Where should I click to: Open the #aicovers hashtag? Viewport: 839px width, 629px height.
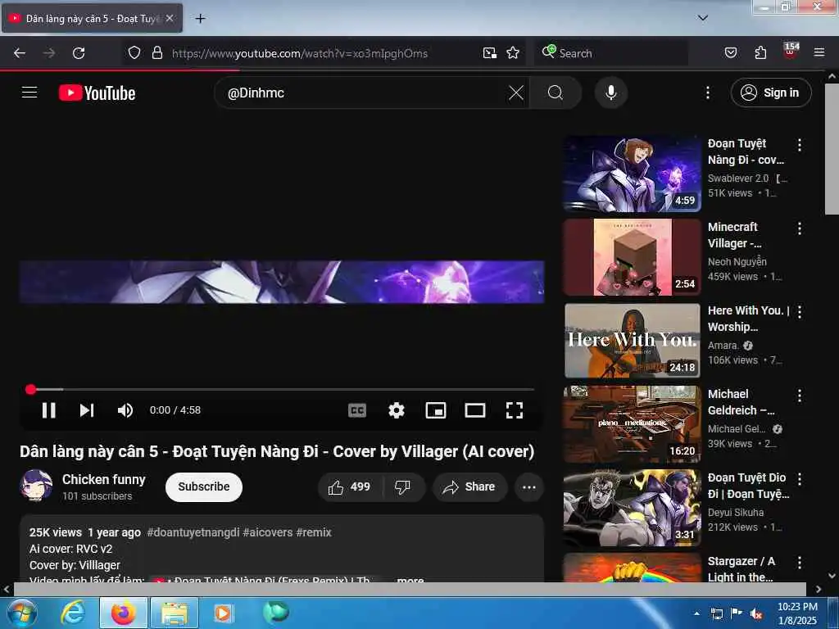pyautogui.click(x=268, y=532)
